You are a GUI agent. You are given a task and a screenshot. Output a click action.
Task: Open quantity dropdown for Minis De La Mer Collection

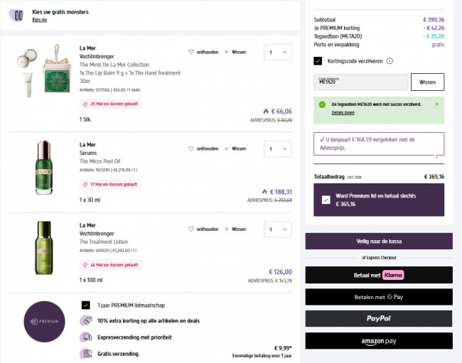pyautogui.click(x=277, y=52)
